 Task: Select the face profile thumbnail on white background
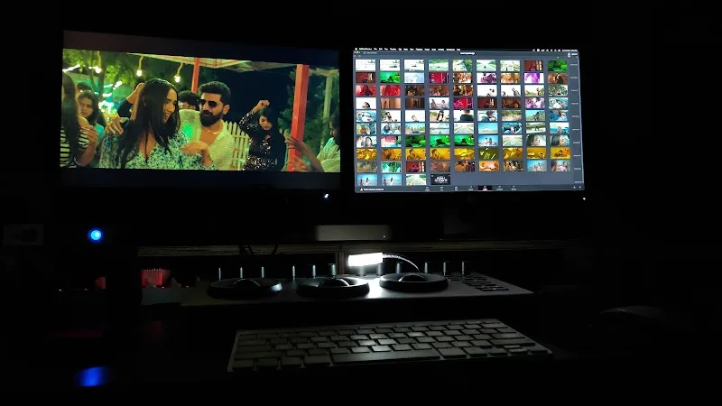tap(366, 103)
